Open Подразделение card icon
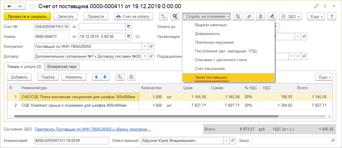The image size is (342, 148). pos(304,56)
